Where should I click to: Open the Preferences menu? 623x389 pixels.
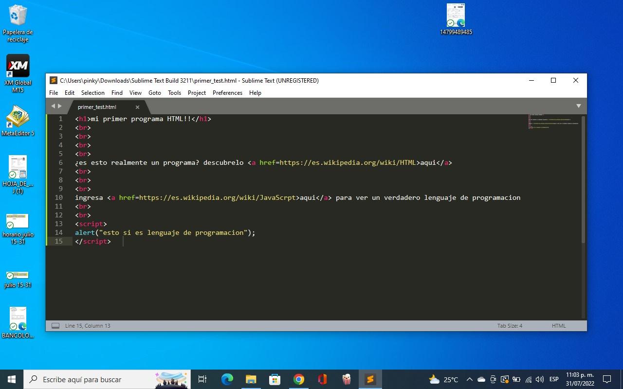click(x=227, y=93)
